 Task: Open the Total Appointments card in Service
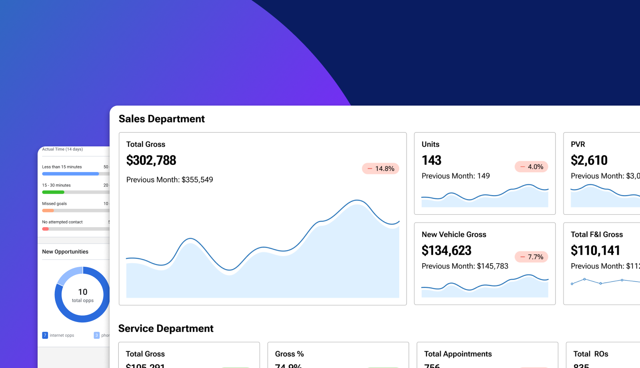pyautogui.click(x=487, y=355)
